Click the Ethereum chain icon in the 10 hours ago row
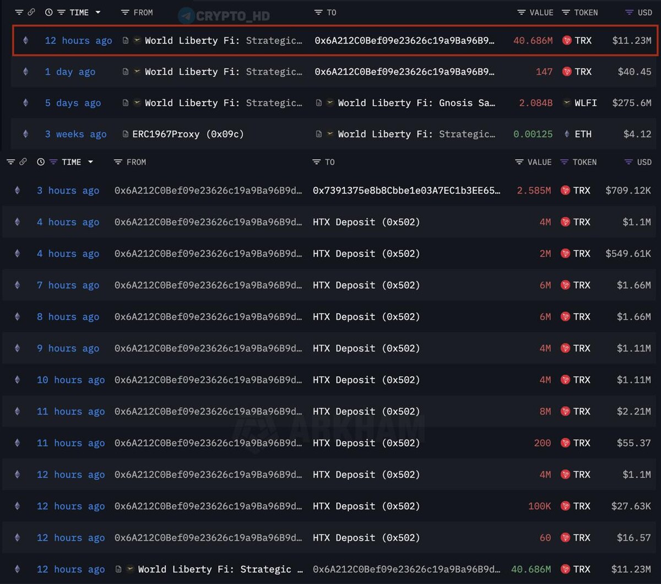This screenshot has width=661, height=584. click(x=17, y=380)
